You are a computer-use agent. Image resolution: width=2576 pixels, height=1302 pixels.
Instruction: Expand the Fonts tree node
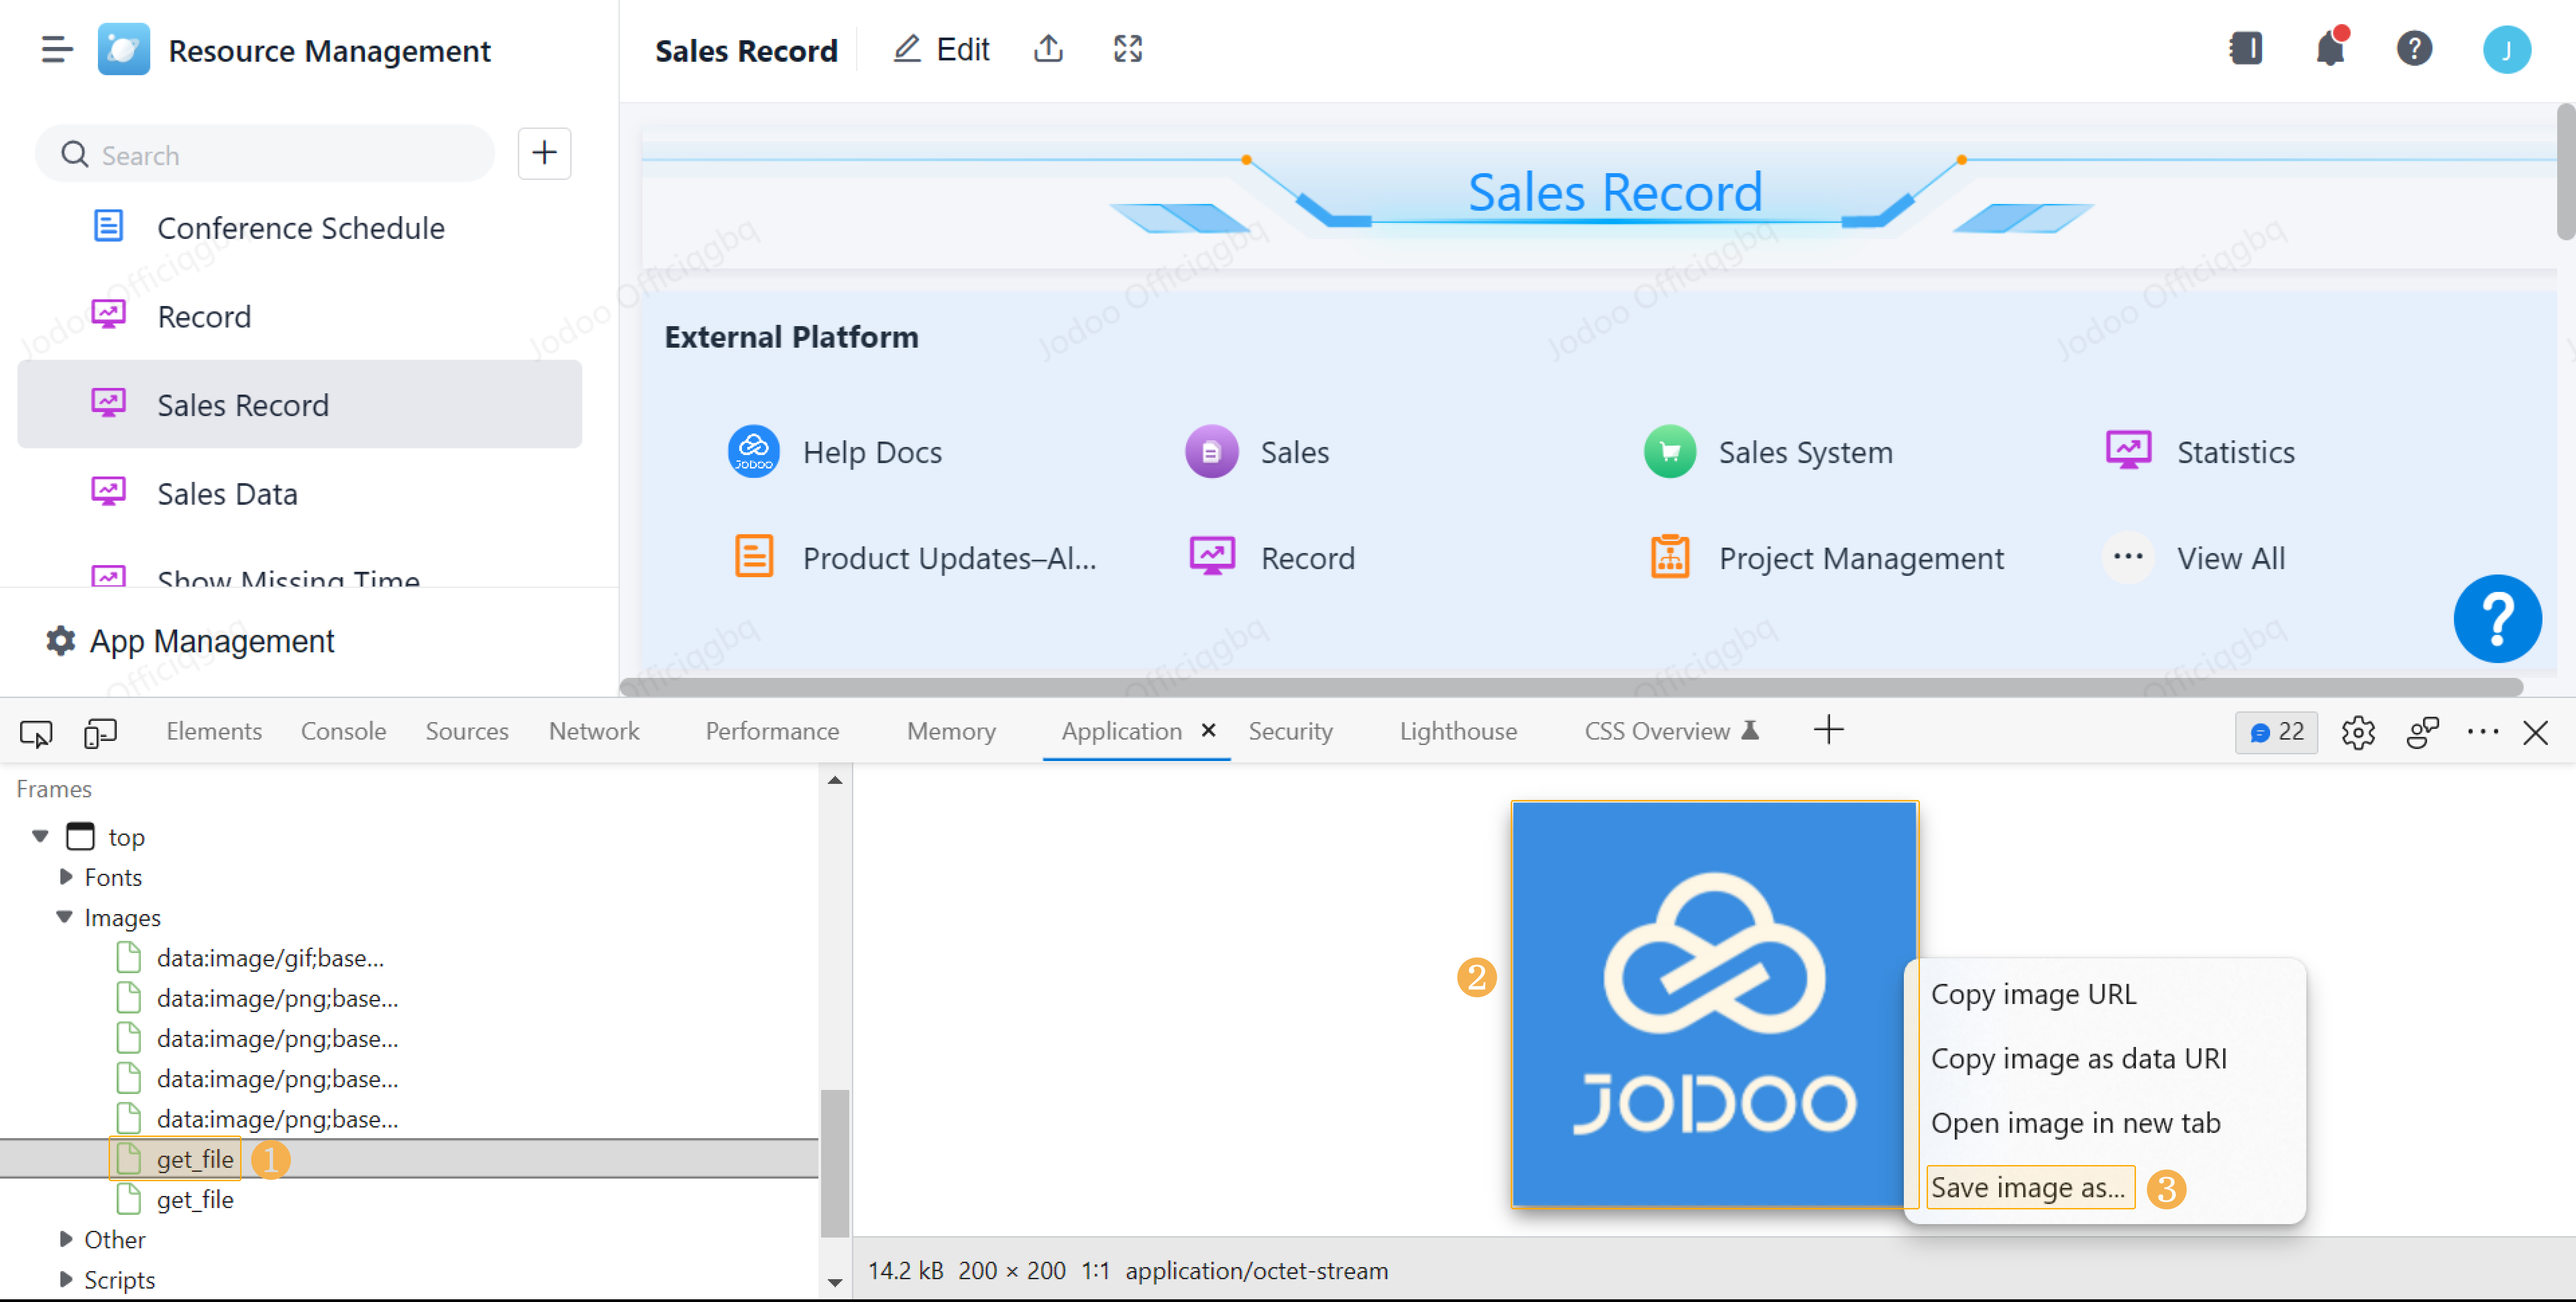66,877
